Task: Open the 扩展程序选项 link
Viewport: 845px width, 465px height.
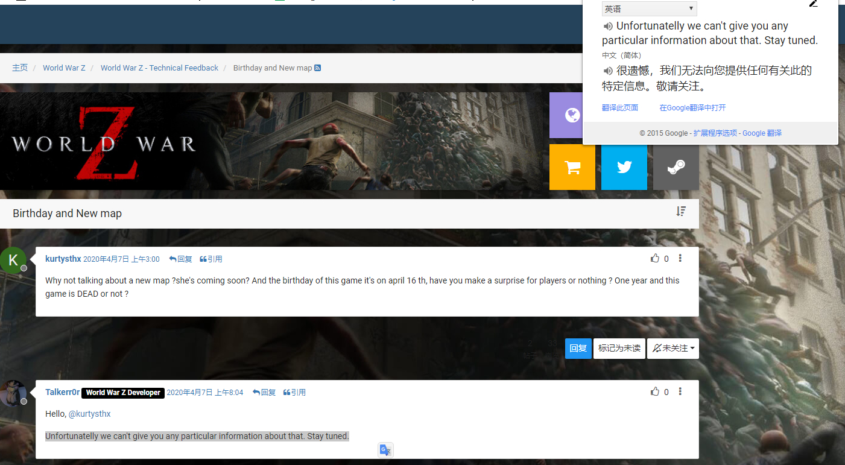Action: click(x=715, y=133)
